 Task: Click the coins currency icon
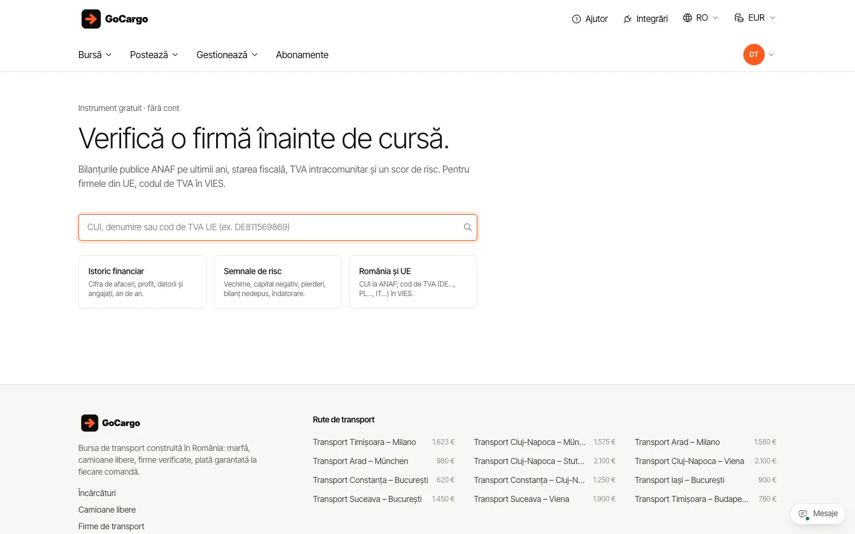tap(739, 18)
